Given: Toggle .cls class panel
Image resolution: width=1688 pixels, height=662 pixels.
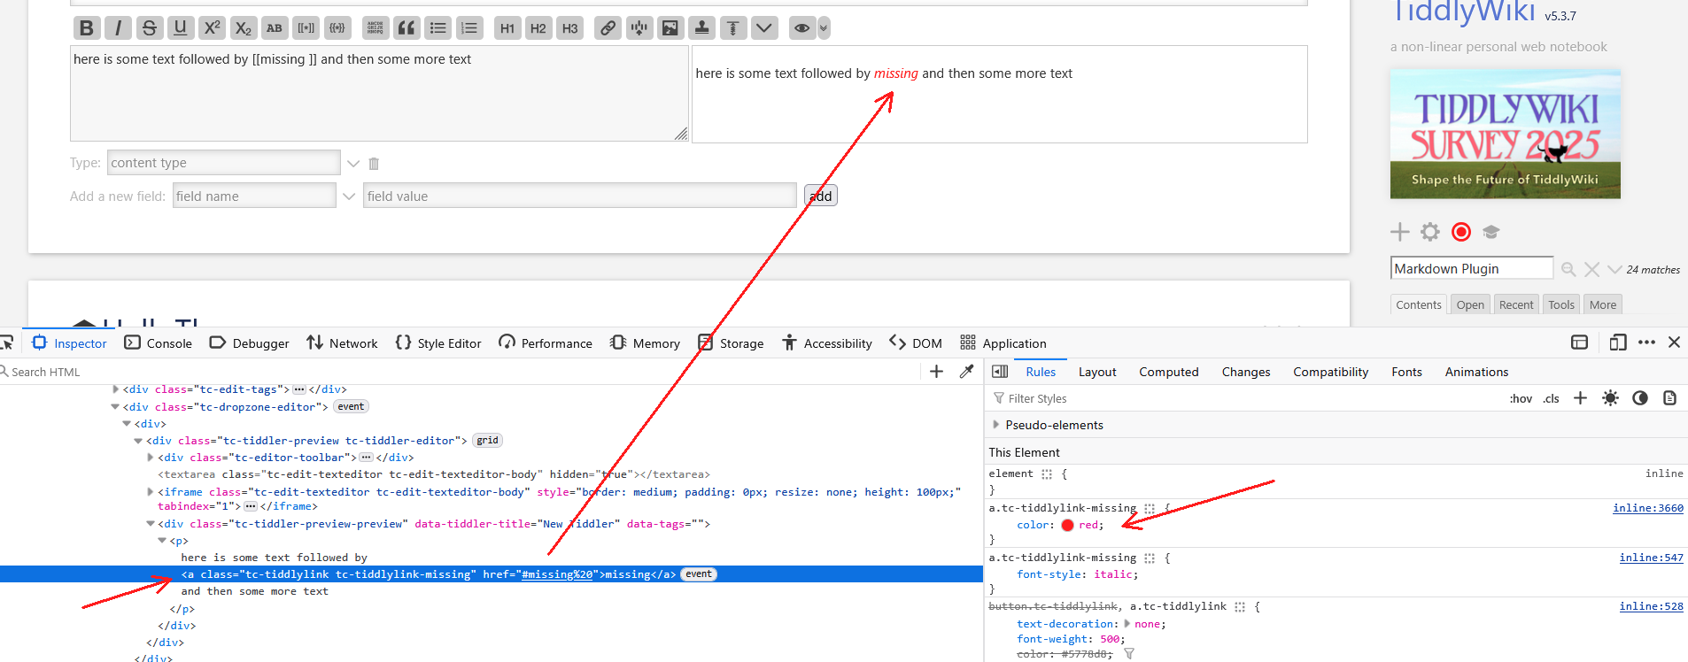Looking at the screenshot, I should click(1551, 399).
